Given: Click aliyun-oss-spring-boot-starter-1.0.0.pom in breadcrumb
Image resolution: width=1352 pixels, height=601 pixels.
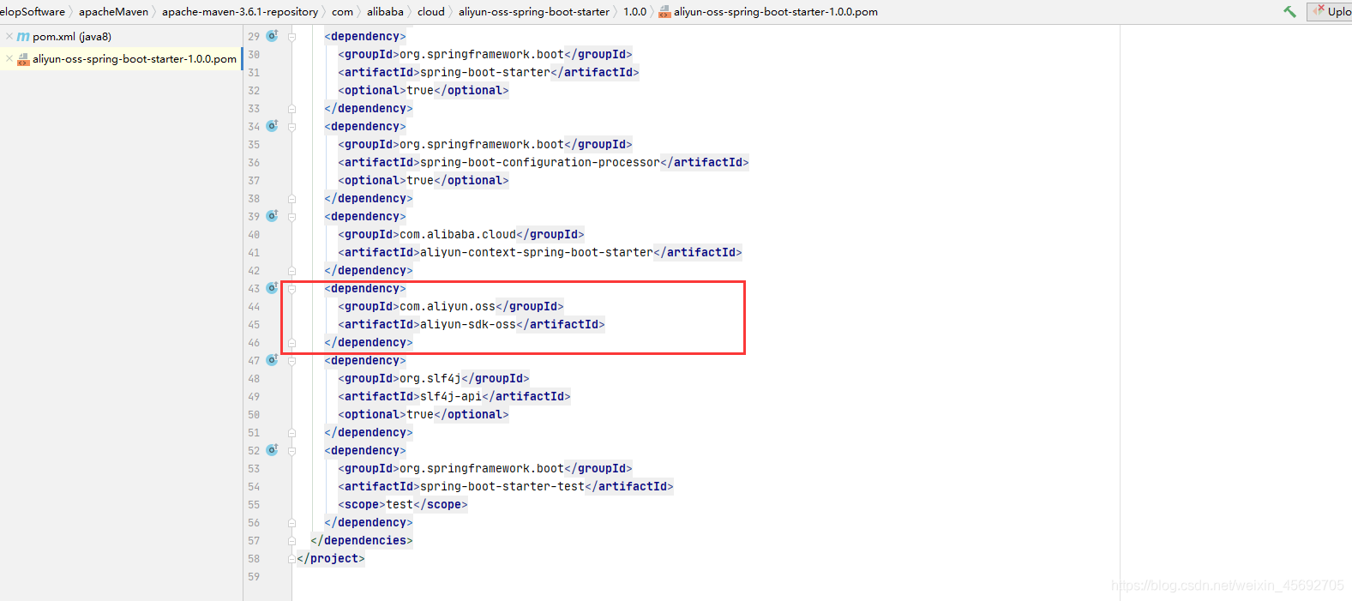Looking at the screenshot, I should [x=776, y=12].
